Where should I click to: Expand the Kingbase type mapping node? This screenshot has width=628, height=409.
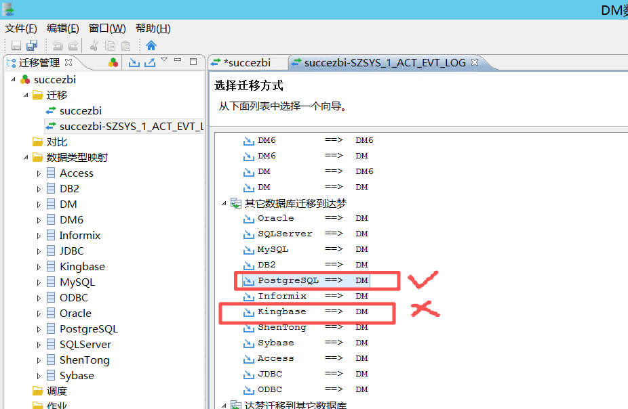[39, 267]
